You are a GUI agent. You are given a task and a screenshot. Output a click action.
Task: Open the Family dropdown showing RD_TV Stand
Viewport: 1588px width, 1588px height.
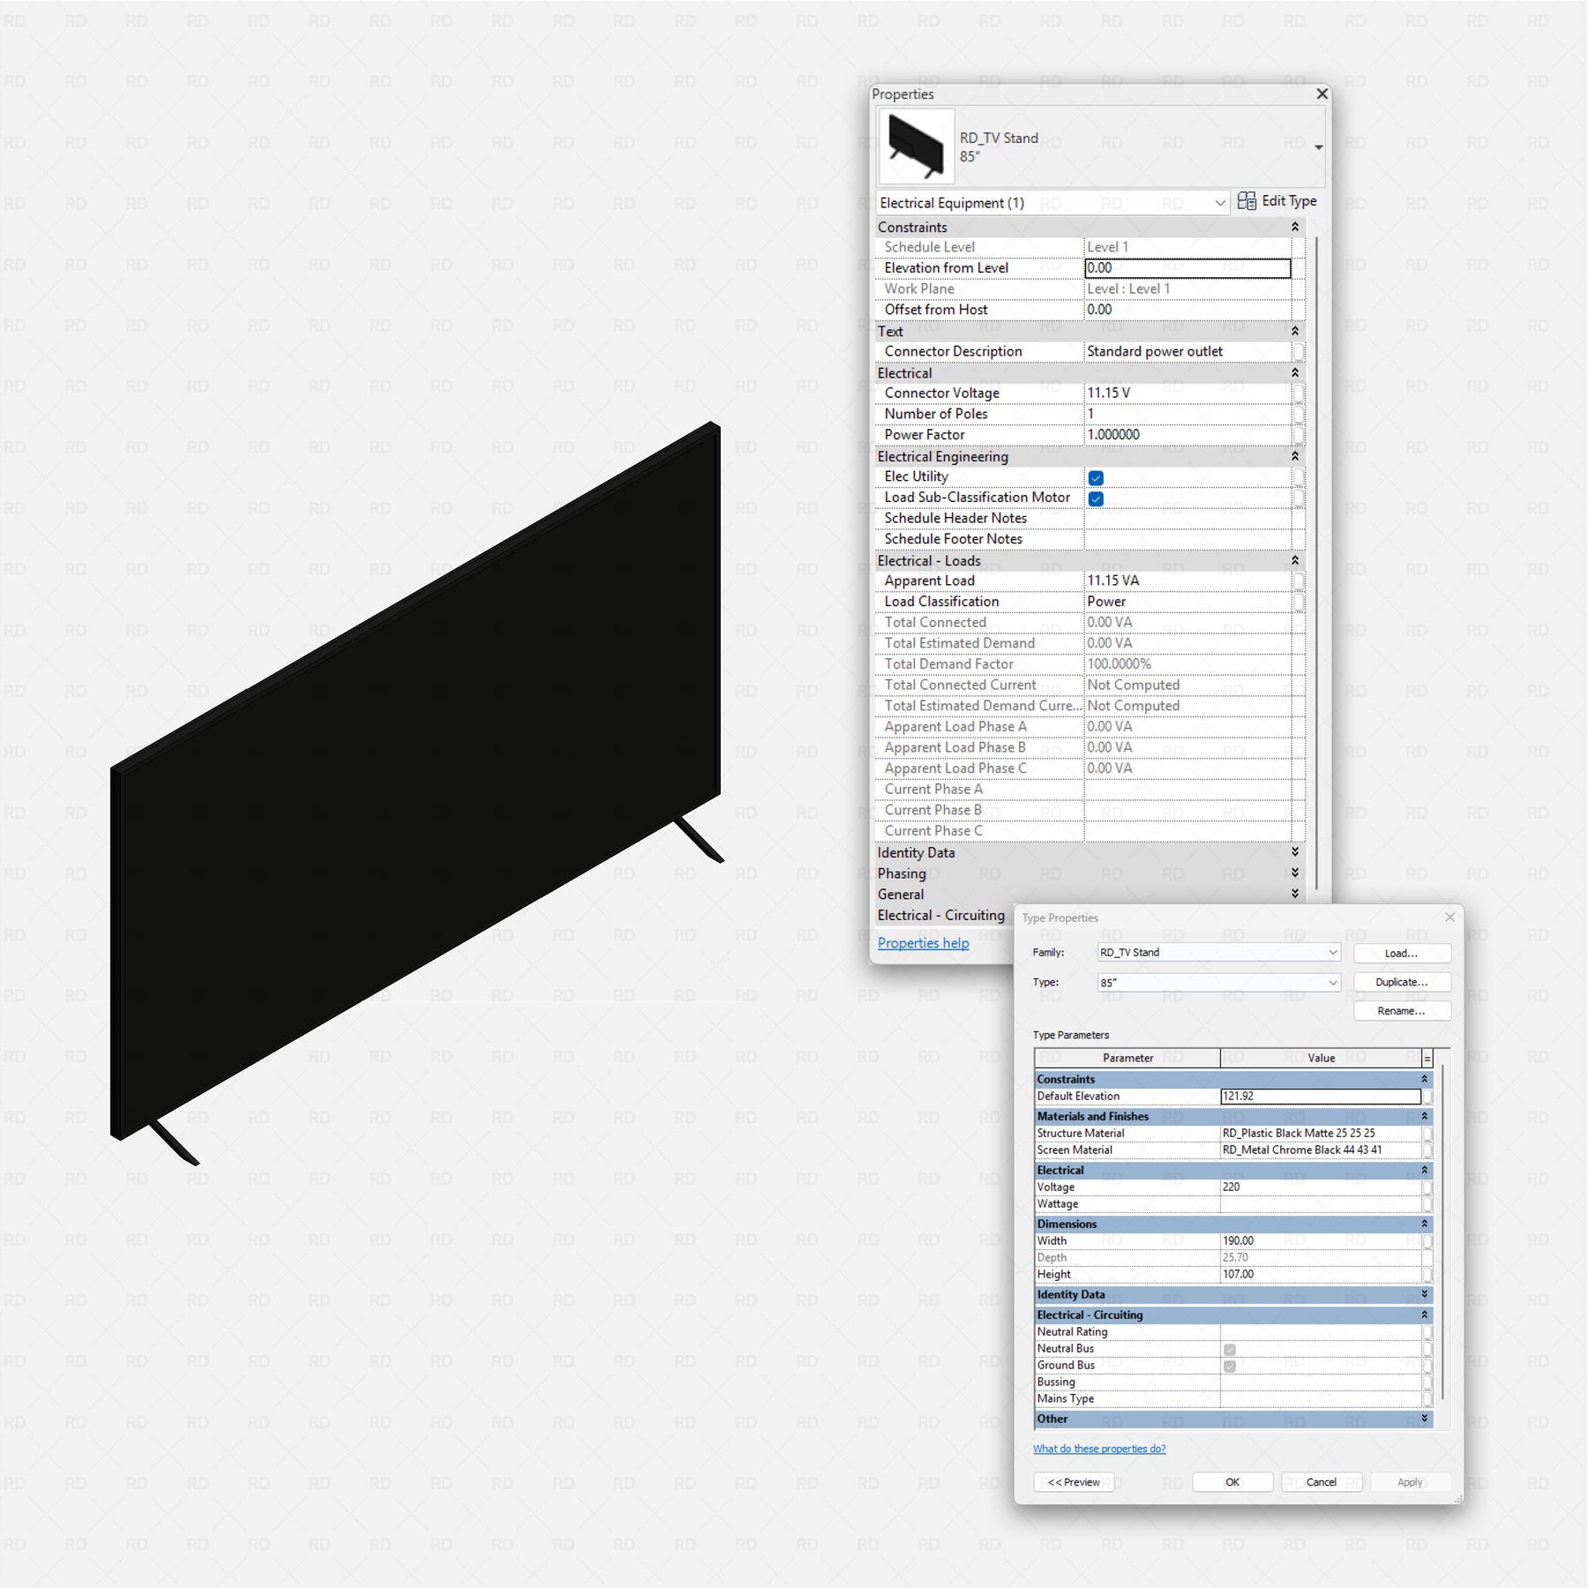coord(1332,953)
